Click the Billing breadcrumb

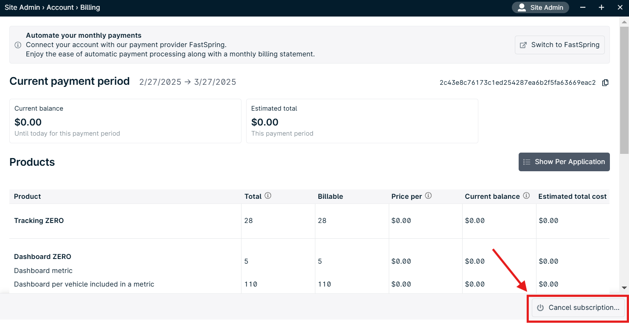click(90, 7)
